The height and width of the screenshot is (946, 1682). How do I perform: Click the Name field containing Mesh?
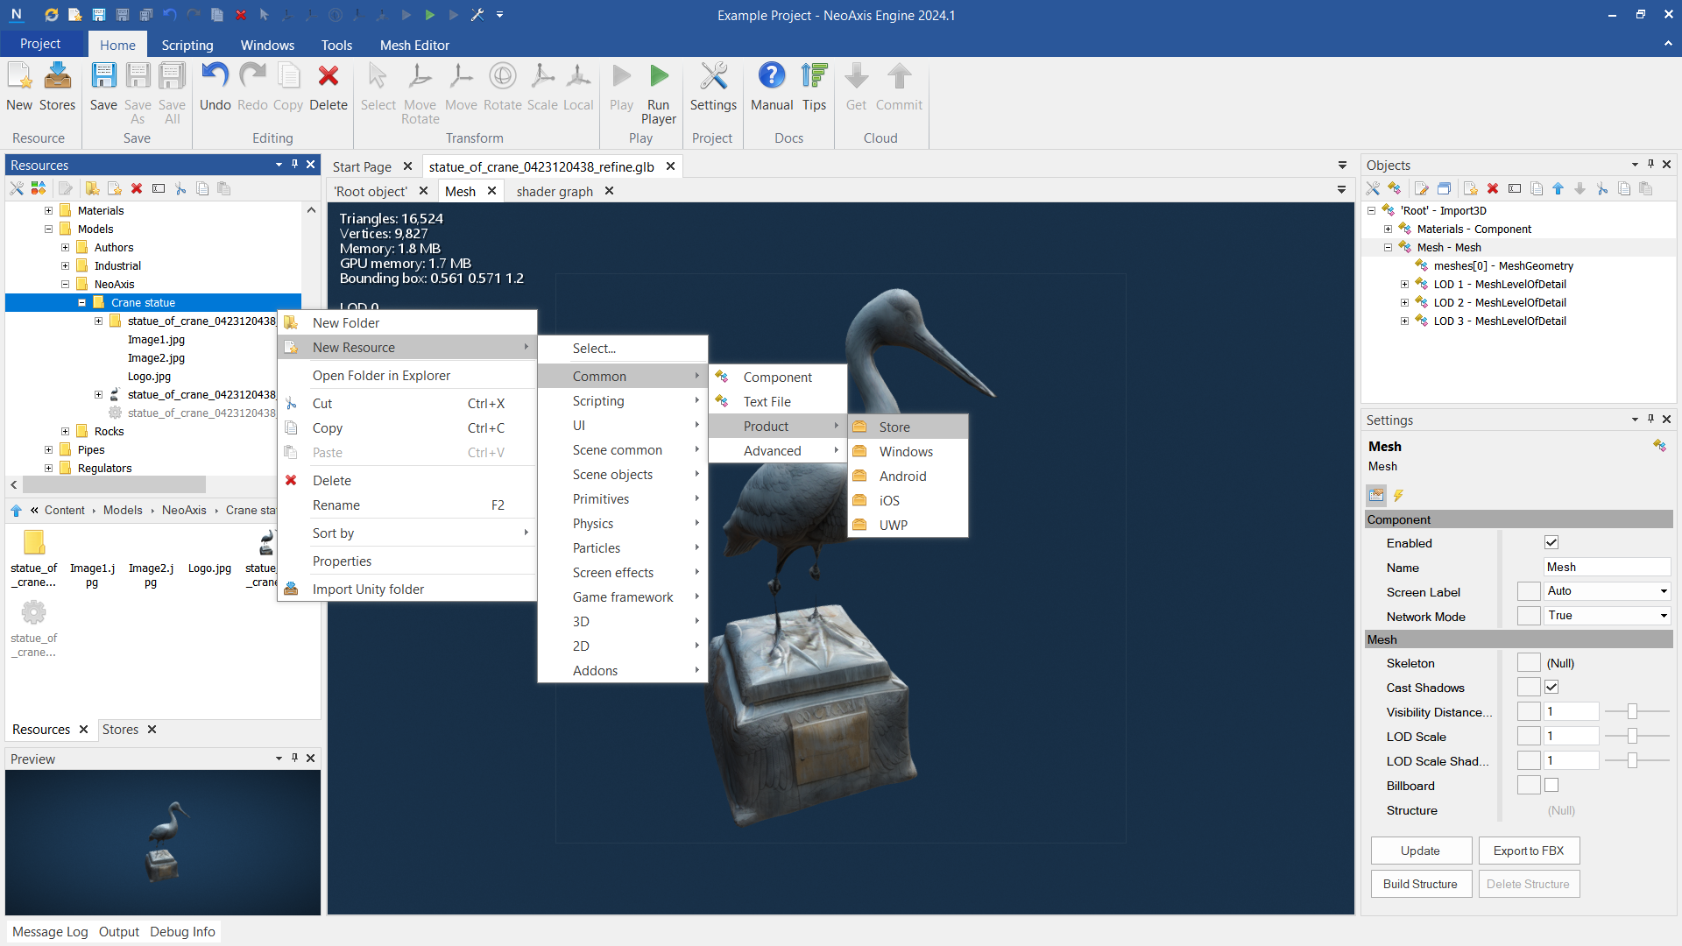tap(1605, 568)
